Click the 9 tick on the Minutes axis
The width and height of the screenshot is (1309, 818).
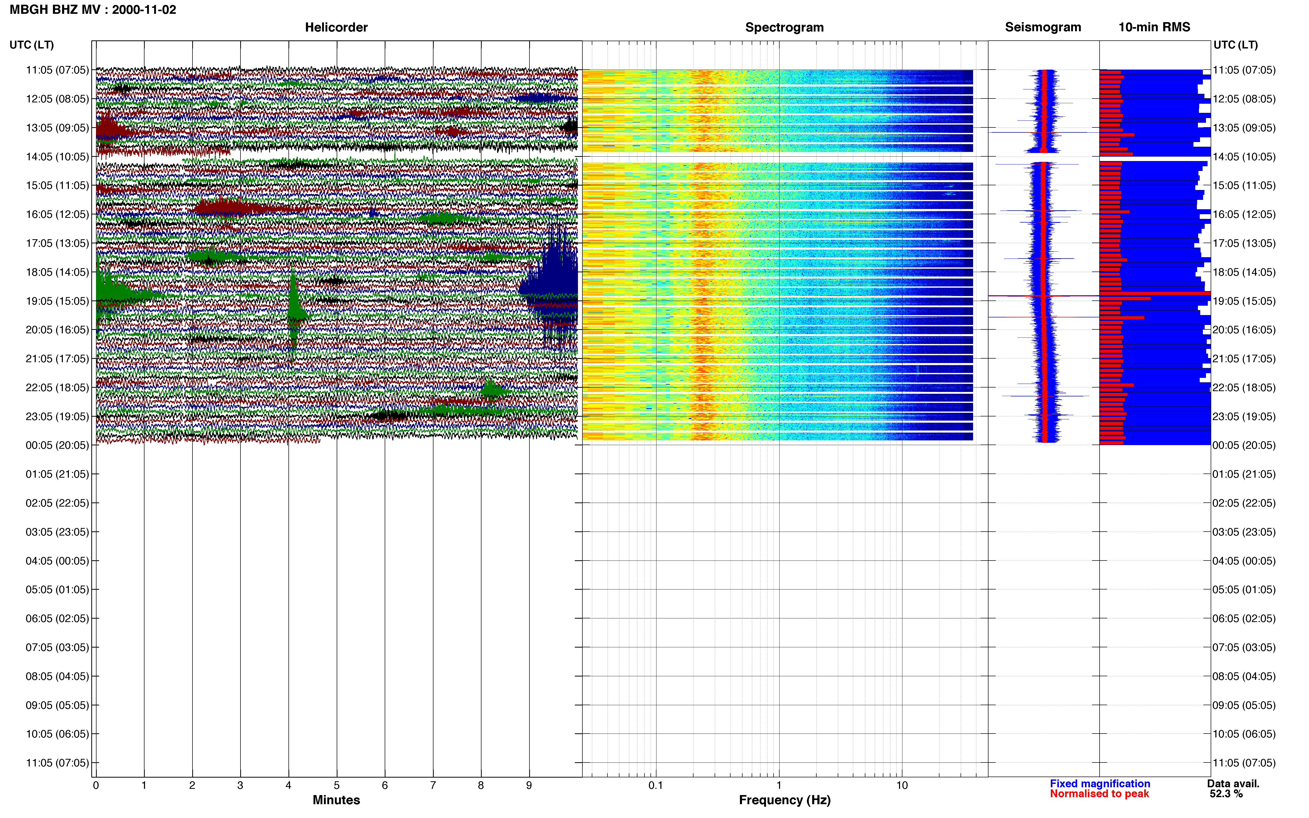coord(529,785)
